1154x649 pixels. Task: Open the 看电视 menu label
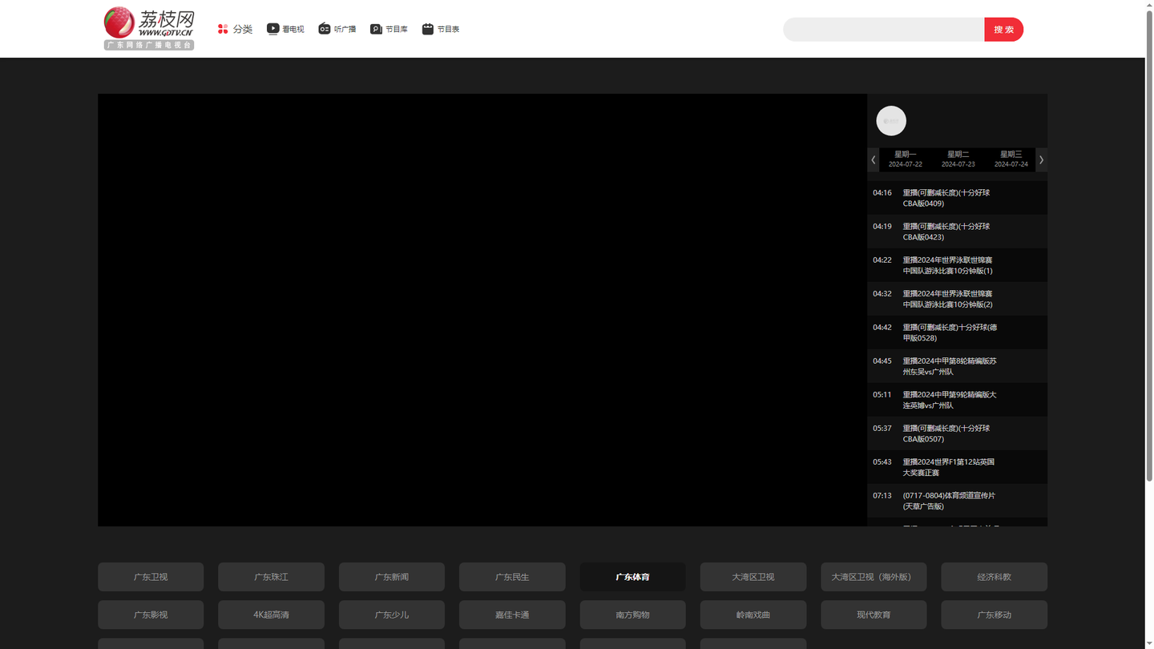click(293, 29)
